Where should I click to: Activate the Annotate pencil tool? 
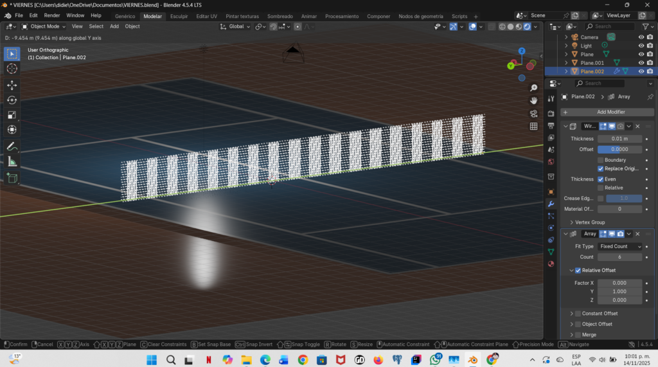pyautogui.click(x=12, y=147)
